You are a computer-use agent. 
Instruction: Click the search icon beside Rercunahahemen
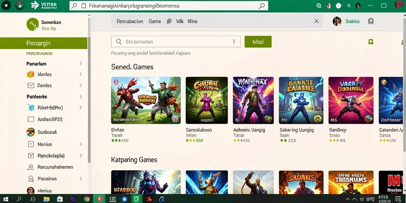click(31, 167)
